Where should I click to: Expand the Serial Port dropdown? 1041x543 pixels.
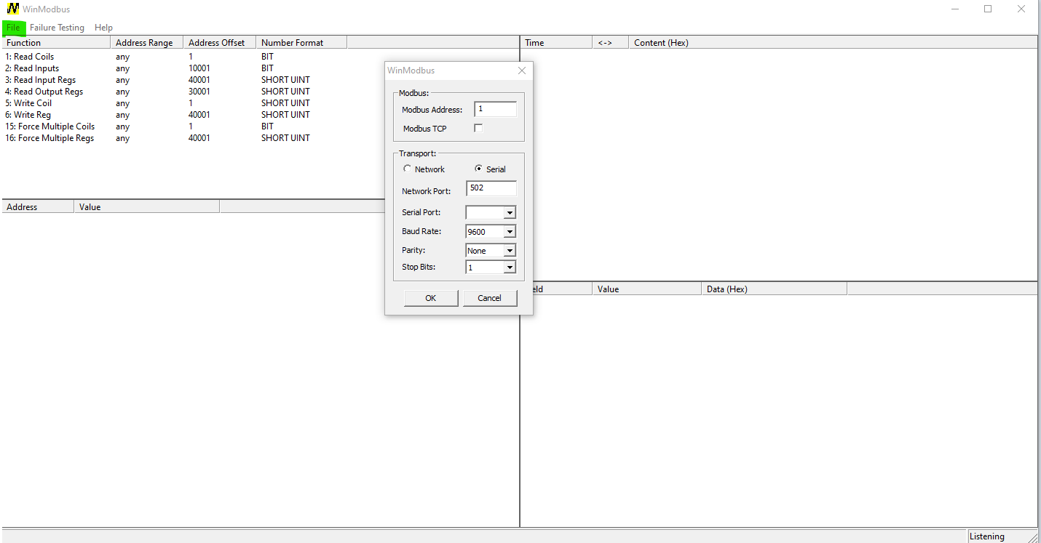pyautogui.click(x=510, y=213)
